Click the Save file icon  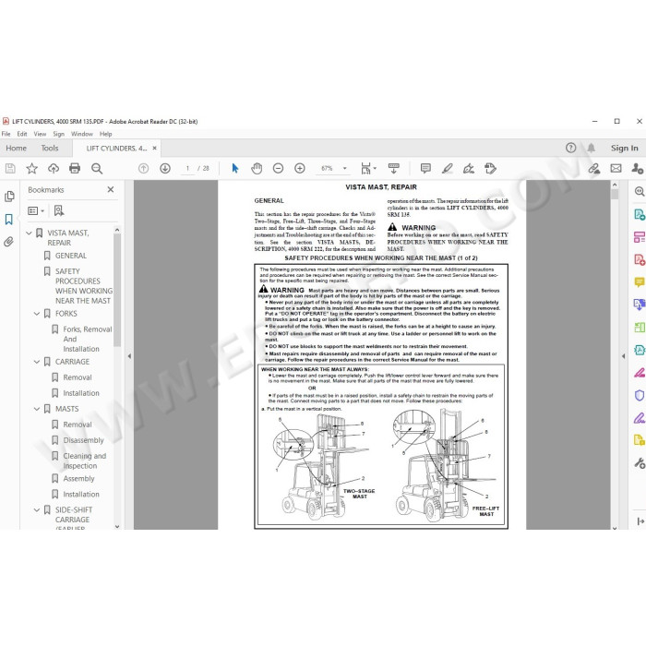pyautogui.click(x=10, y=168)
